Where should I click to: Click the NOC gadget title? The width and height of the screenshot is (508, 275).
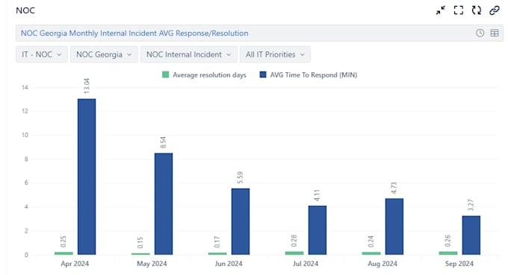25,10
